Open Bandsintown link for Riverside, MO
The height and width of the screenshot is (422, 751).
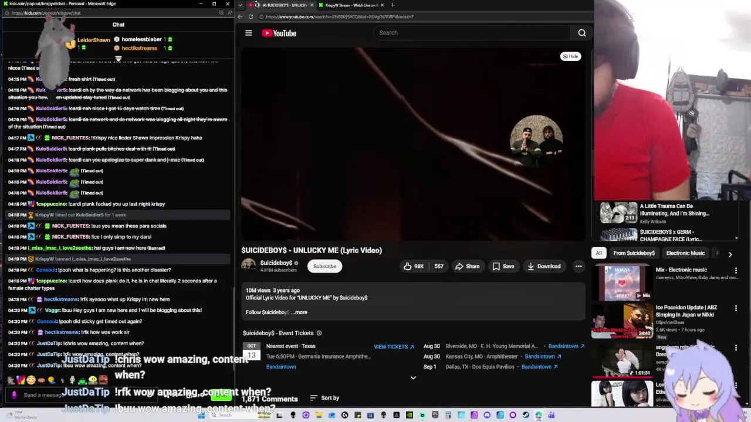coord(566,346)
